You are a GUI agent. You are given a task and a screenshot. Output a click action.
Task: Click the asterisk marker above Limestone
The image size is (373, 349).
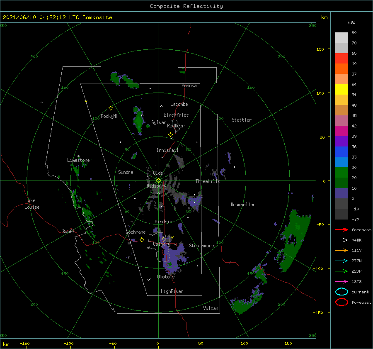(x=78, y=156)
